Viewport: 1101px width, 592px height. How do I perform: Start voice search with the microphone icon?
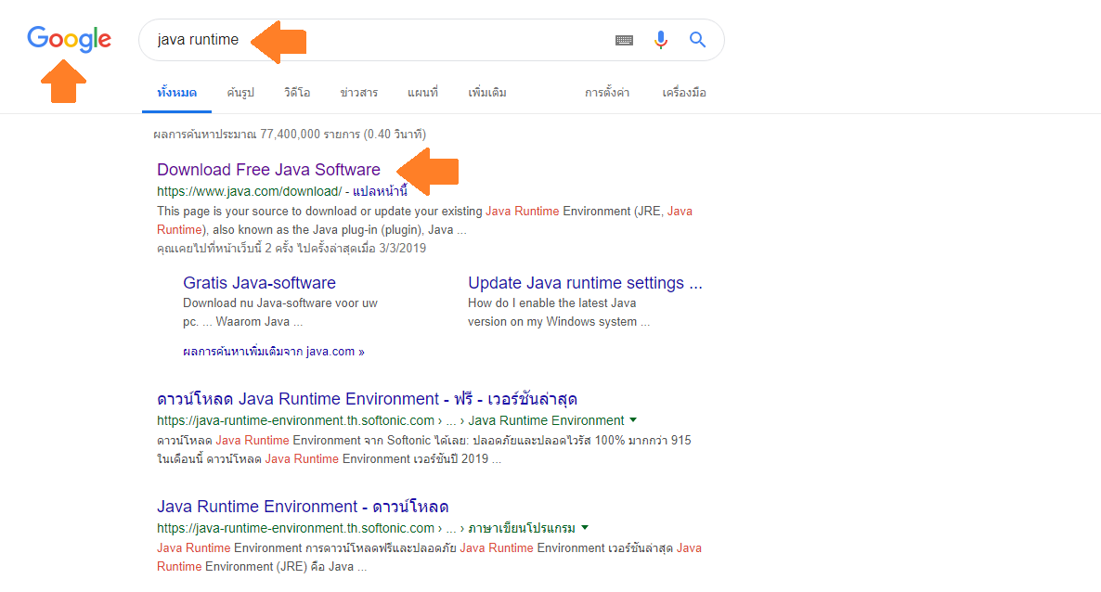point(661,40)
